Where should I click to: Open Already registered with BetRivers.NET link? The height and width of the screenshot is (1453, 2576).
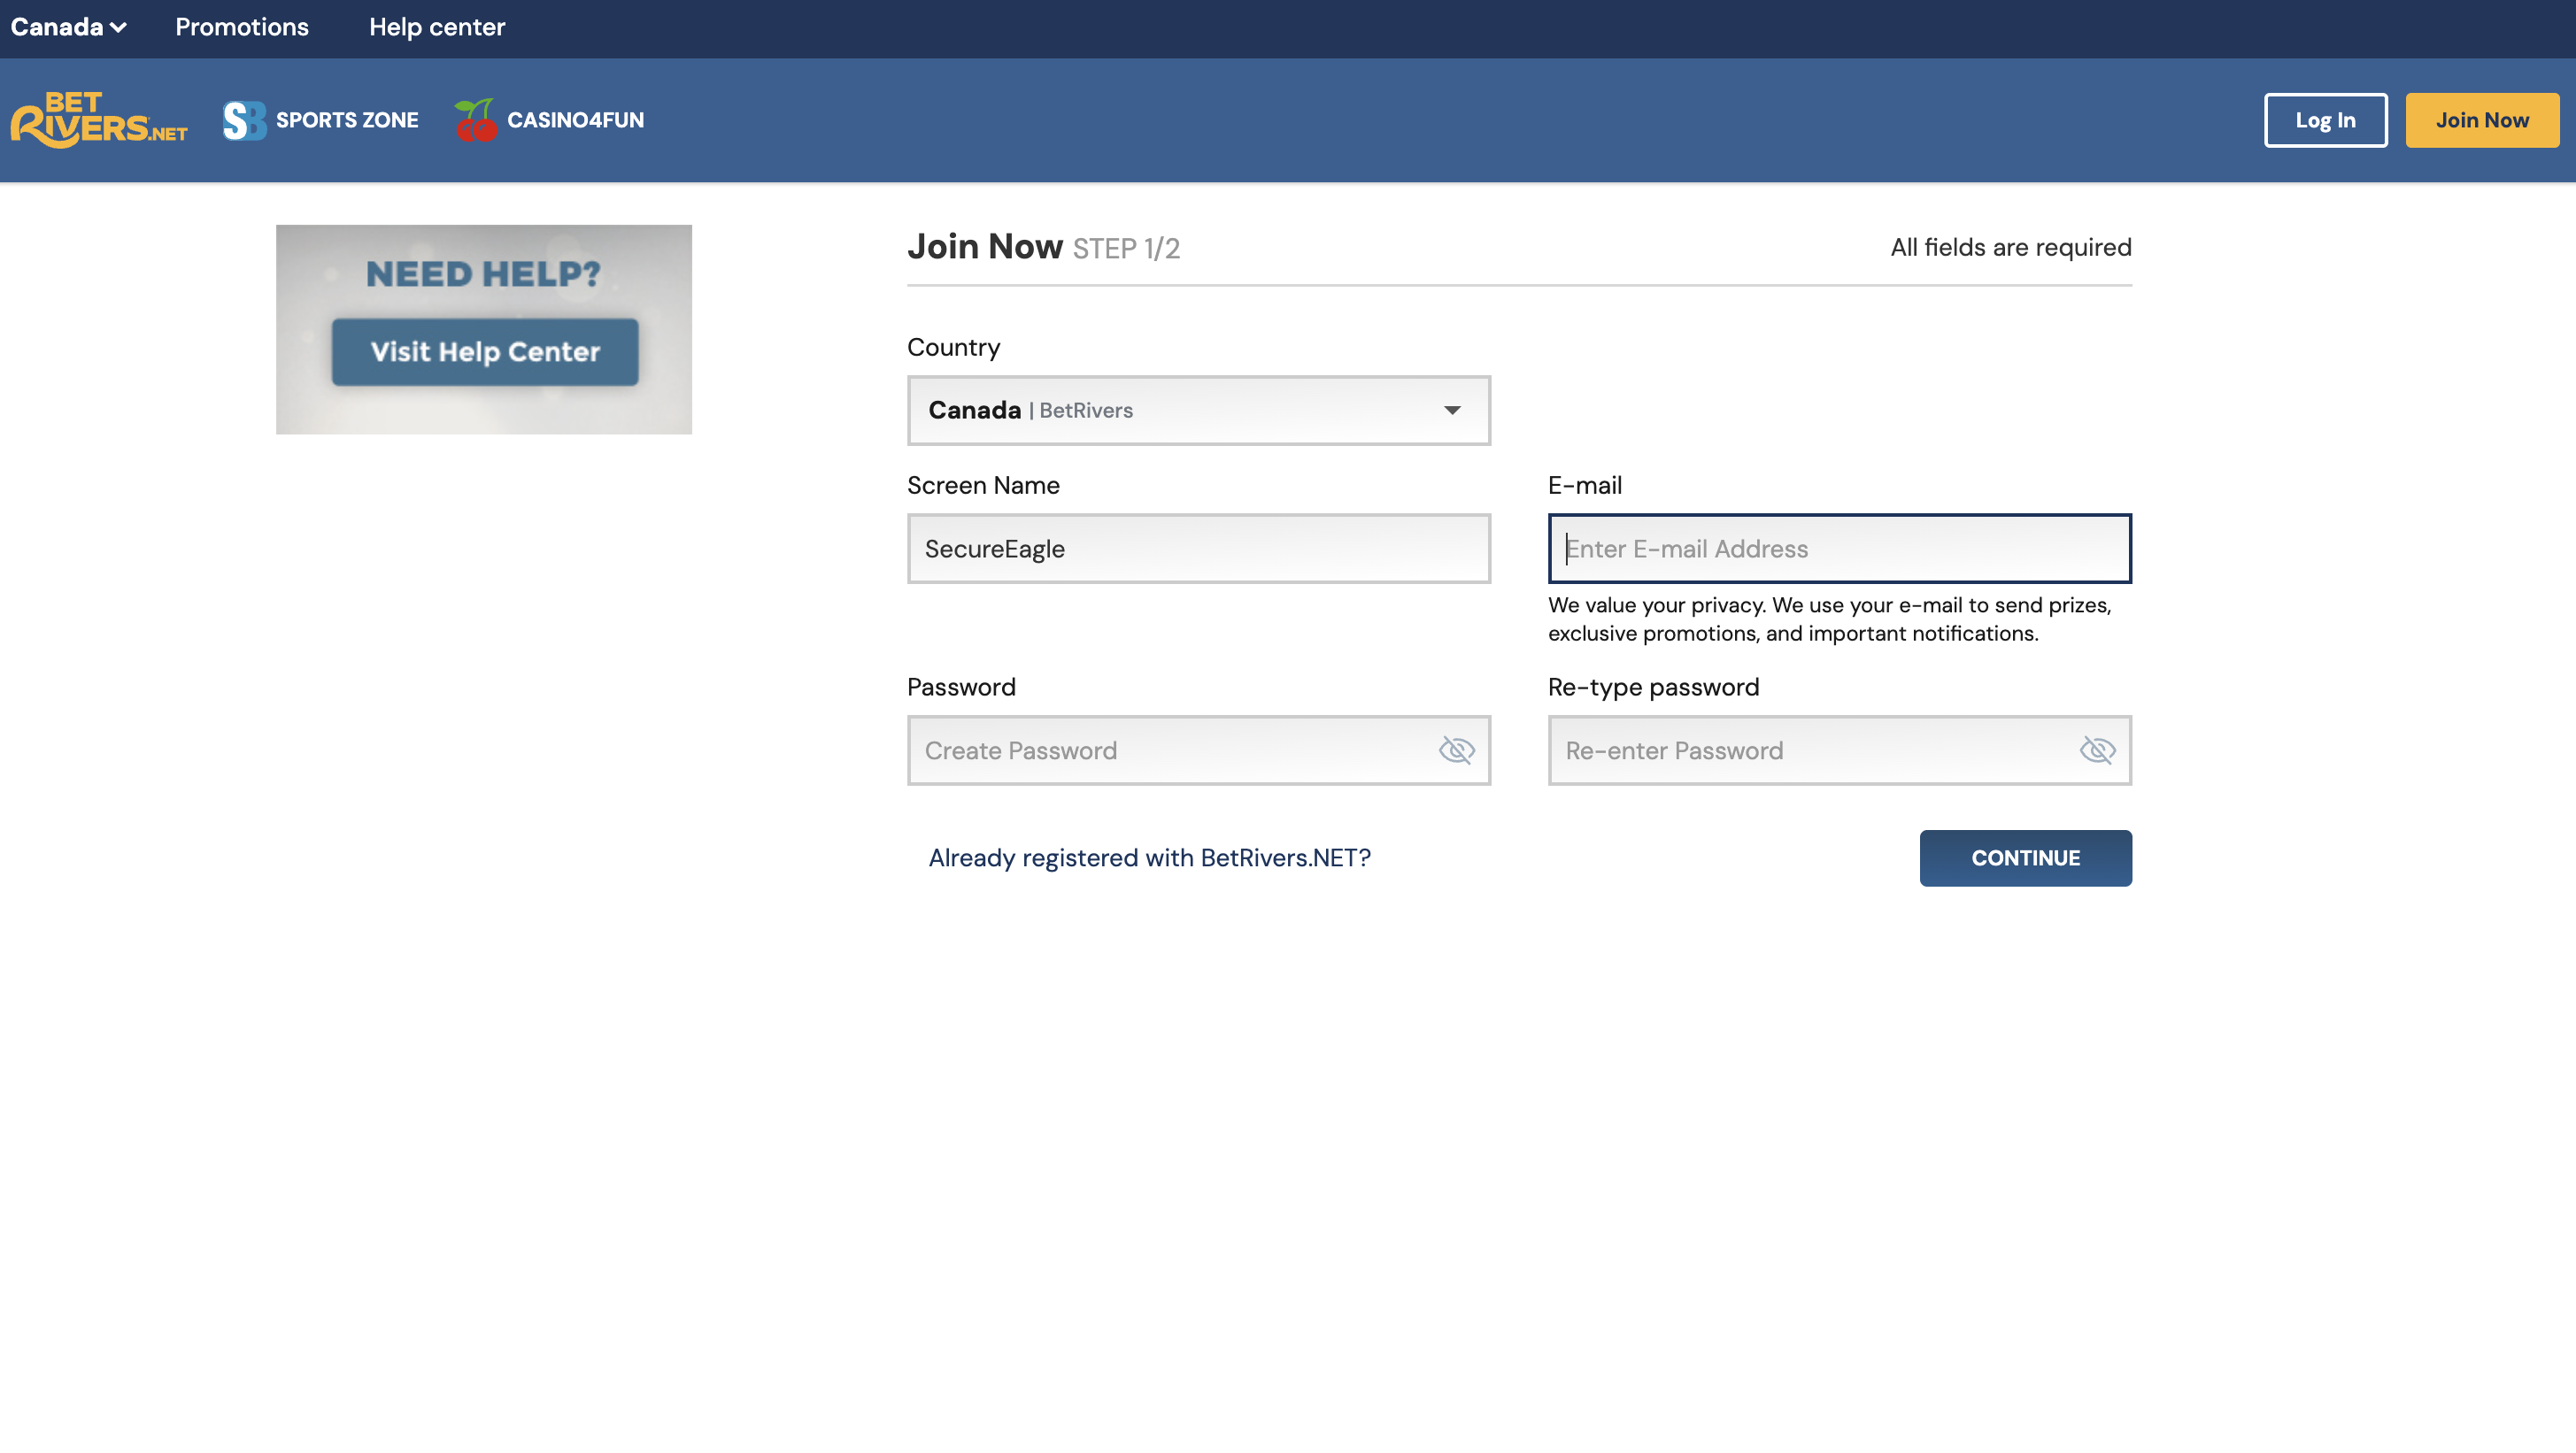coord(1150,858)
